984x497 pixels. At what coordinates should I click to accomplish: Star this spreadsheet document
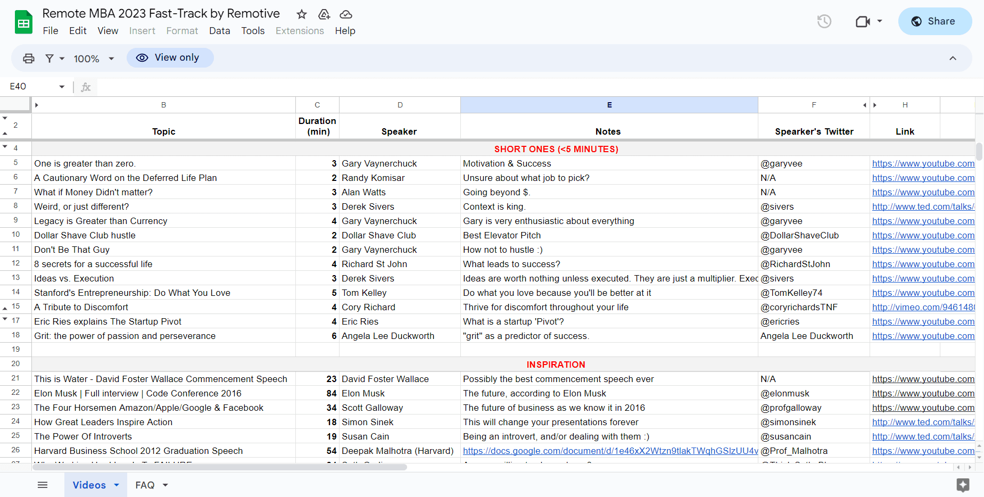click(302, 14)
